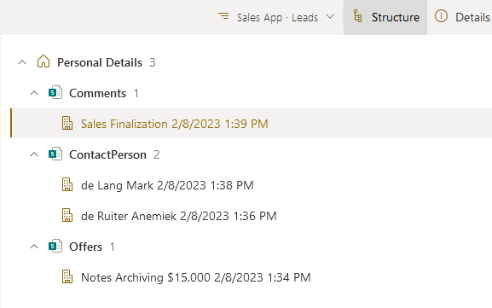Screen dimensions: 492x308
Task: Switch to the Details tab
Action: click(x=461, y=17)
